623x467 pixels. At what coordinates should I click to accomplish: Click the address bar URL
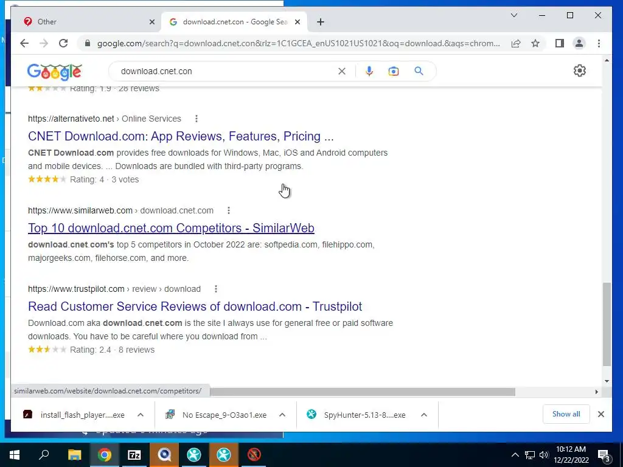pos(298,43)
